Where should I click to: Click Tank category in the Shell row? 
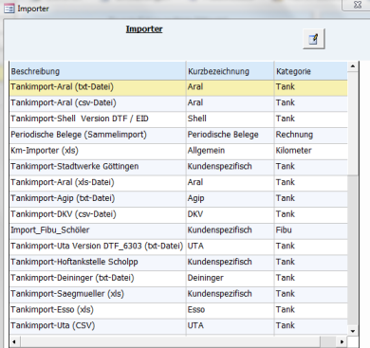[x=311, y=119]
